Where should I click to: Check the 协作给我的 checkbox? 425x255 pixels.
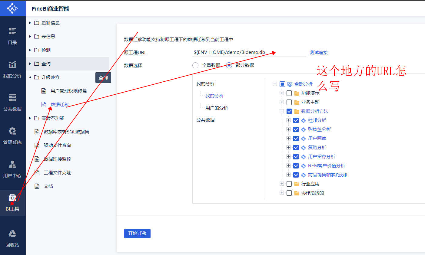pyautogui.click(x=289, y=193)
